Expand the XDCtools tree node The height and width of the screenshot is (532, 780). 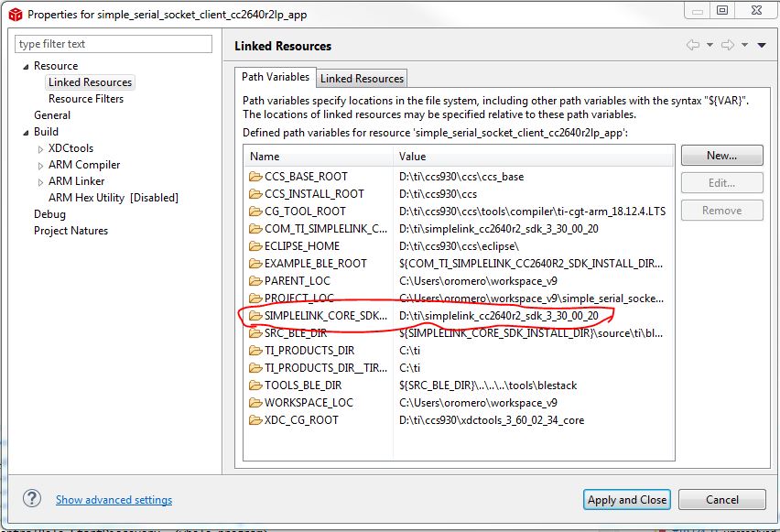tap(40, 149)
